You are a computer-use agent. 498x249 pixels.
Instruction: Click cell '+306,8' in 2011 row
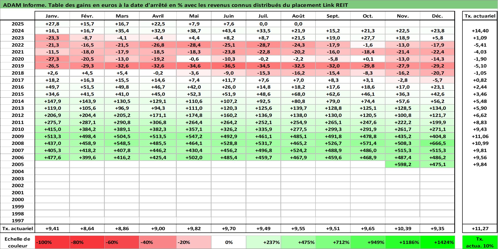point(158,122)
